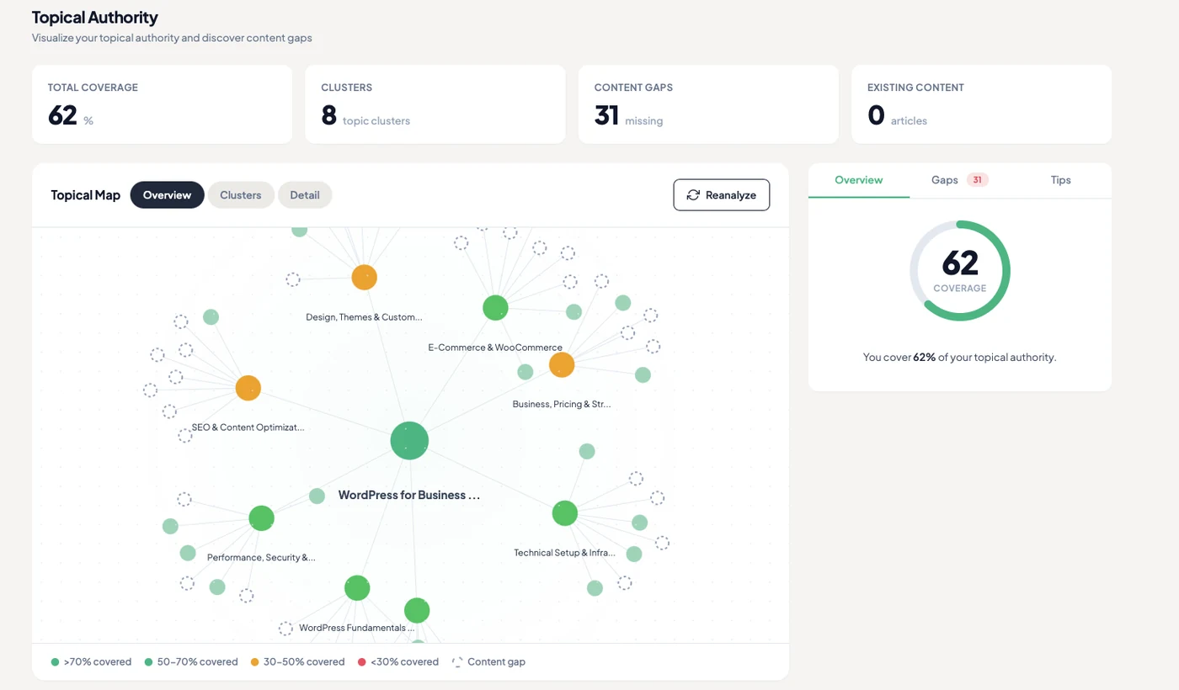The height and width of the screenshot is (690, 1179).
Task: Switch to the Clusters map view
Action: (x=241, y=194)
